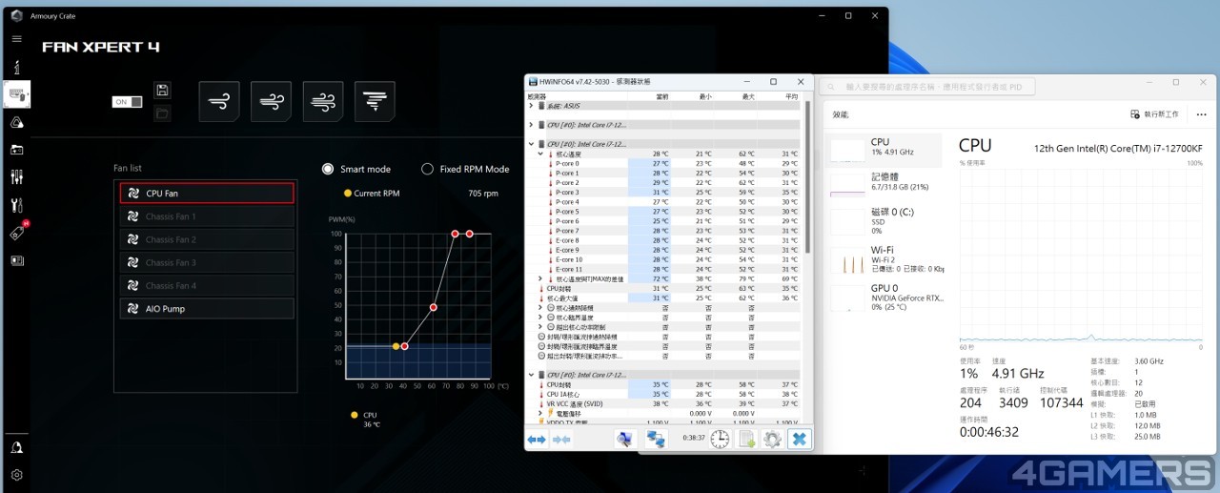Expand the 系統: ASUS node in HWiNFO

(531, 106)
